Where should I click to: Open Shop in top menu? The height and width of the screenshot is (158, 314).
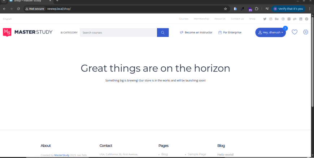coord(252,19)
